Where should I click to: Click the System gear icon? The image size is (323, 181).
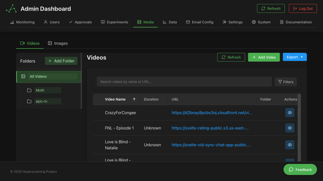coord(254,22)
